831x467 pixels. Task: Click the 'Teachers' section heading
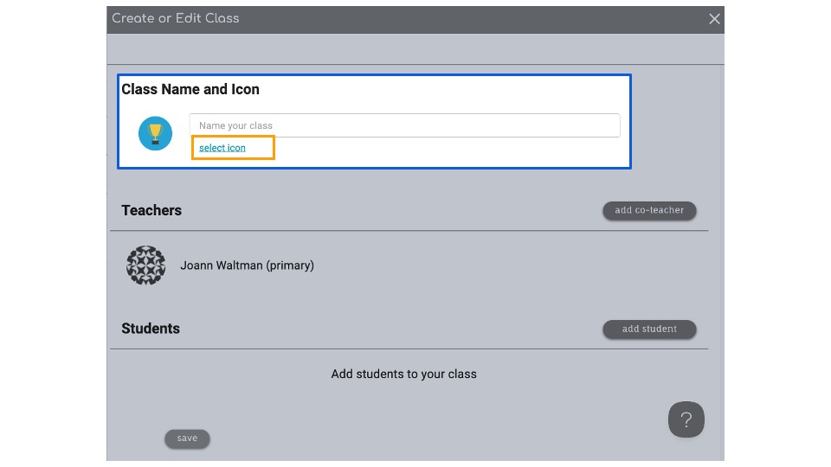coord(151,210)
